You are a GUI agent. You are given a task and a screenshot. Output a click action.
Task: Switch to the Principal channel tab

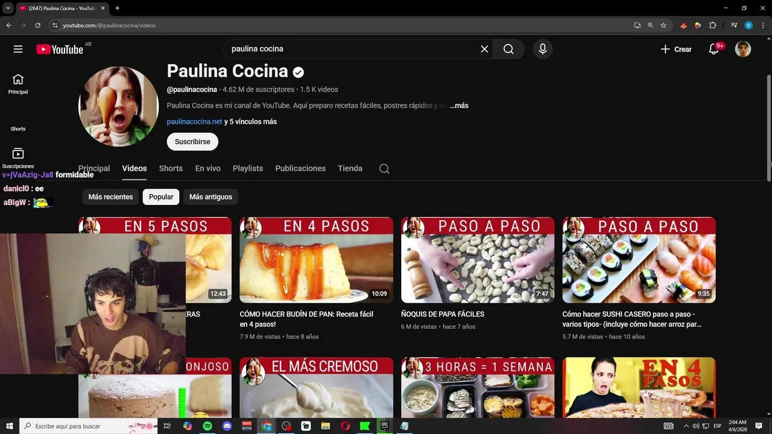(x=94, y=168)
